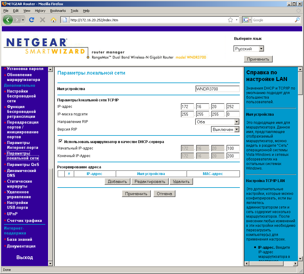This screenshot has height=274, width=304.
Task: Open the View menu
Action: pos(27,11)
